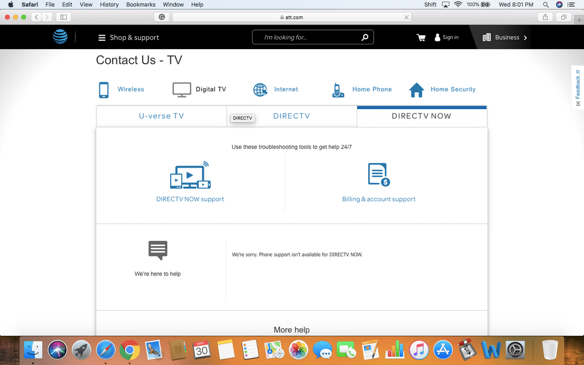Open the Apple menu
This screenshot has height=365, width=584.
tap(11, 5)
